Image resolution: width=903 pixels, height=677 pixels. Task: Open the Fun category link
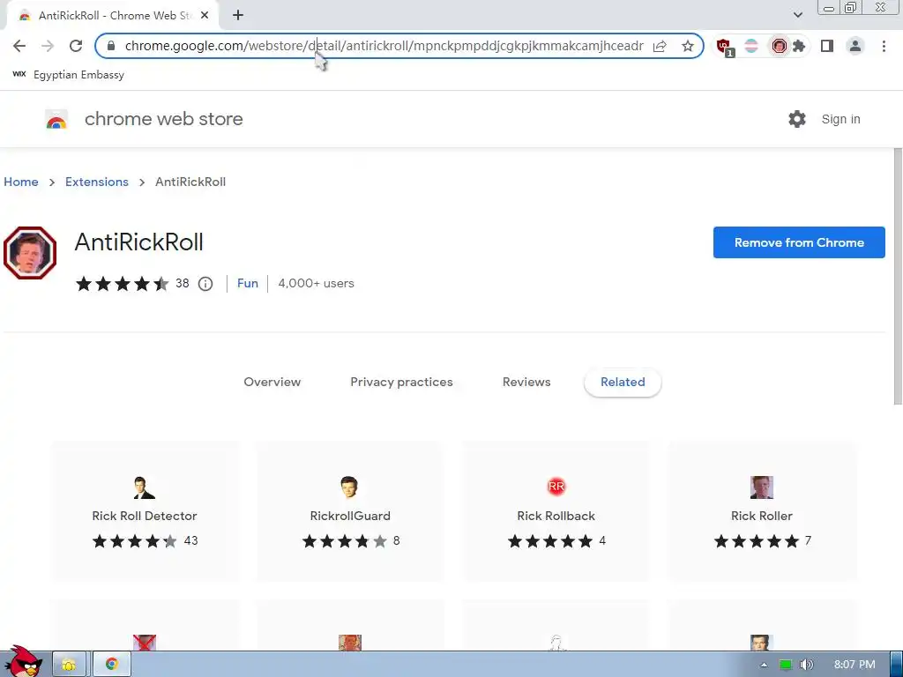click(x=248, y=283)
